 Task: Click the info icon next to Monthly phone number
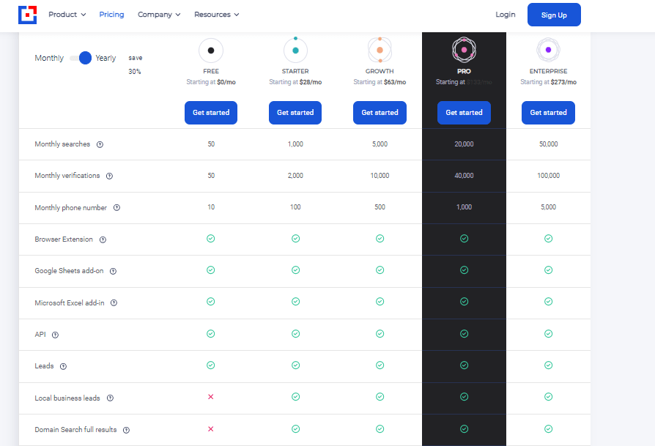116,208
